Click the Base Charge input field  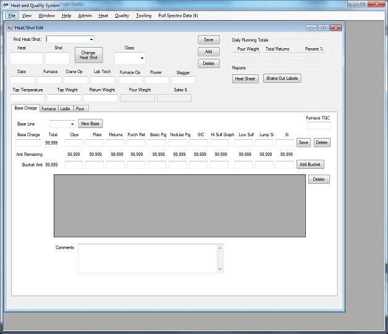[28, 143]
